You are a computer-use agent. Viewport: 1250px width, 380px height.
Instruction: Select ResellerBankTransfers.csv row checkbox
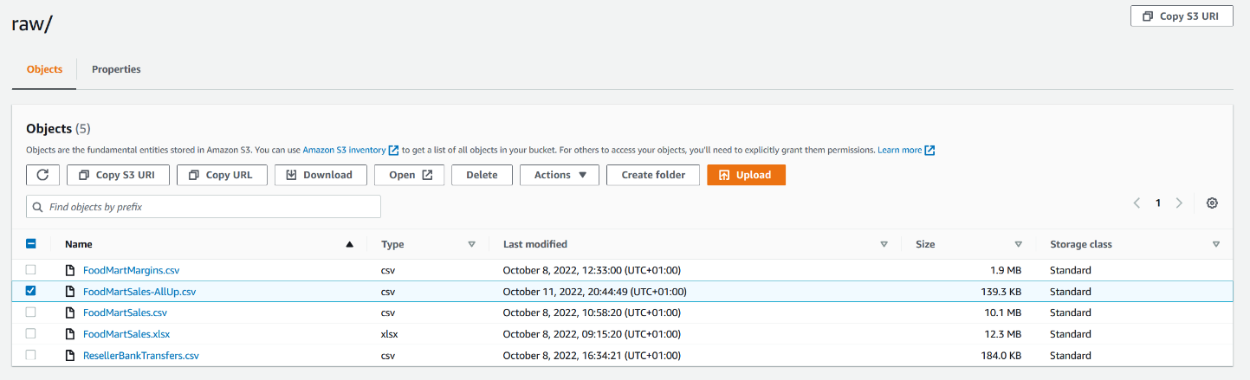pyautogui.click(x=31, y=355)
